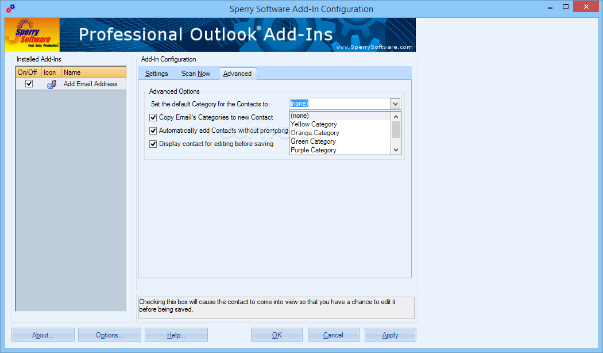Apply the configuration changes
The image size is (603, 353).
(391, 335)
